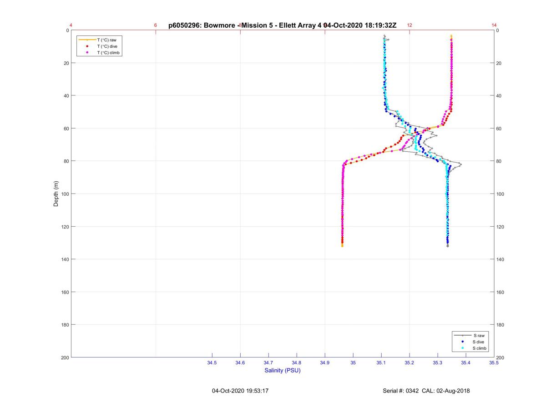
Task: Click depth tick 60 on the left-hand depth axis
Action: [x=66, y=129]
